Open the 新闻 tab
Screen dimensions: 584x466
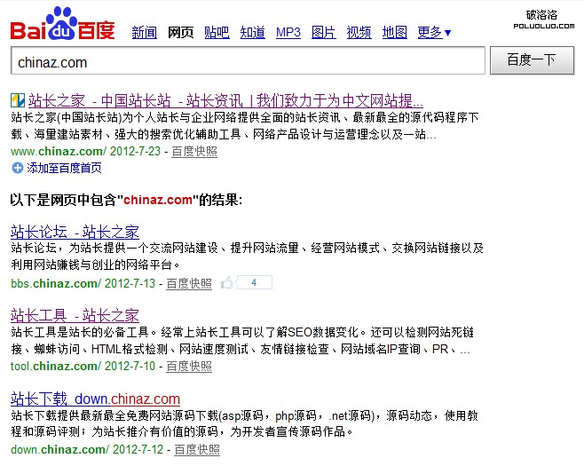coord(144,33)
